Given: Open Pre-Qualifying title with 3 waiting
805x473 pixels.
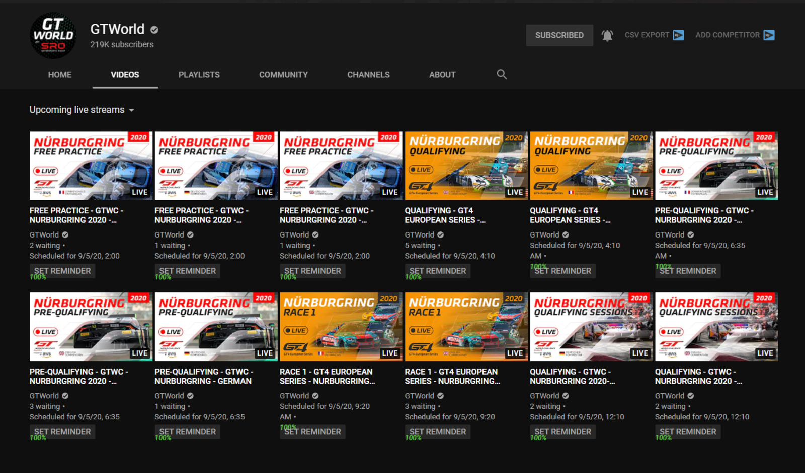Looking at the screenshot, I should (x=79, y=377).
